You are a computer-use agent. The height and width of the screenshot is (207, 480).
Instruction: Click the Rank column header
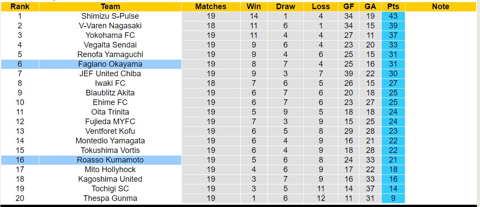[20, 7]
